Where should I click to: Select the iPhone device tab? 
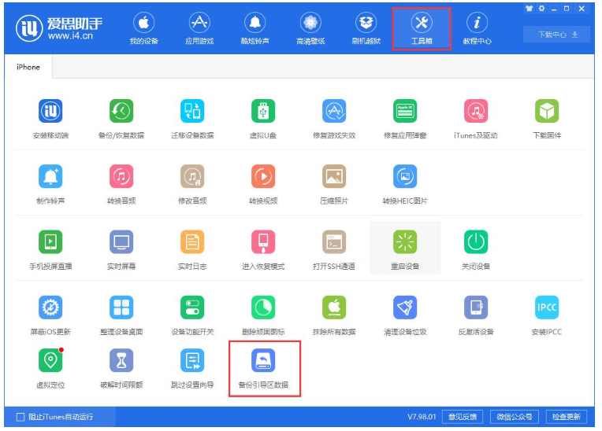[x=28, y=67]
